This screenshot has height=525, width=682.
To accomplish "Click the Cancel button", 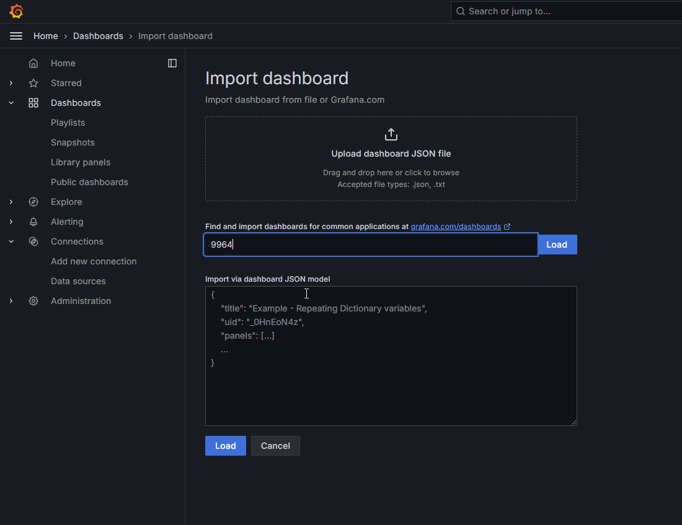I will 275,446.
